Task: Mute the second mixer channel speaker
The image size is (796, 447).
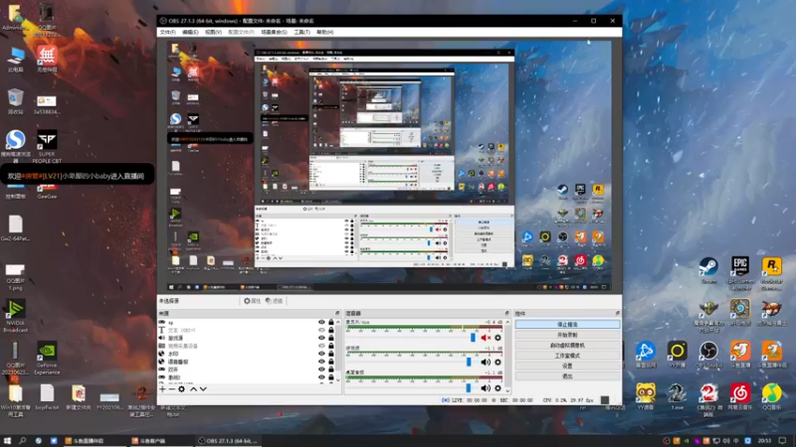Action: [x=486, y=363]
